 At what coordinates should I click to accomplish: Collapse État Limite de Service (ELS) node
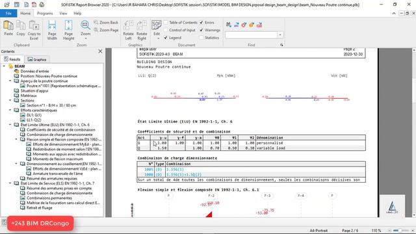pyautogui.click(x=10, y=183)
